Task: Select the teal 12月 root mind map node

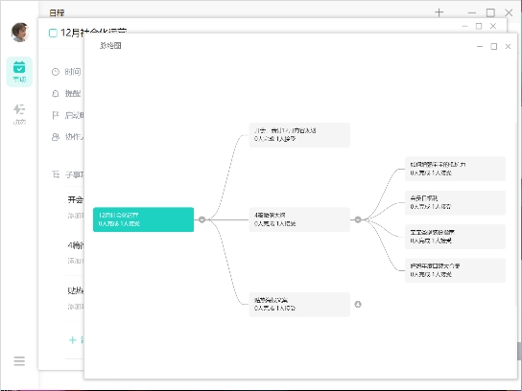Action: click(143, 219)
